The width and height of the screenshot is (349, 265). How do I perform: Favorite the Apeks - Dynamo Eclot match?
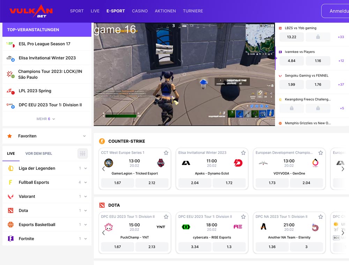(243, 153)
